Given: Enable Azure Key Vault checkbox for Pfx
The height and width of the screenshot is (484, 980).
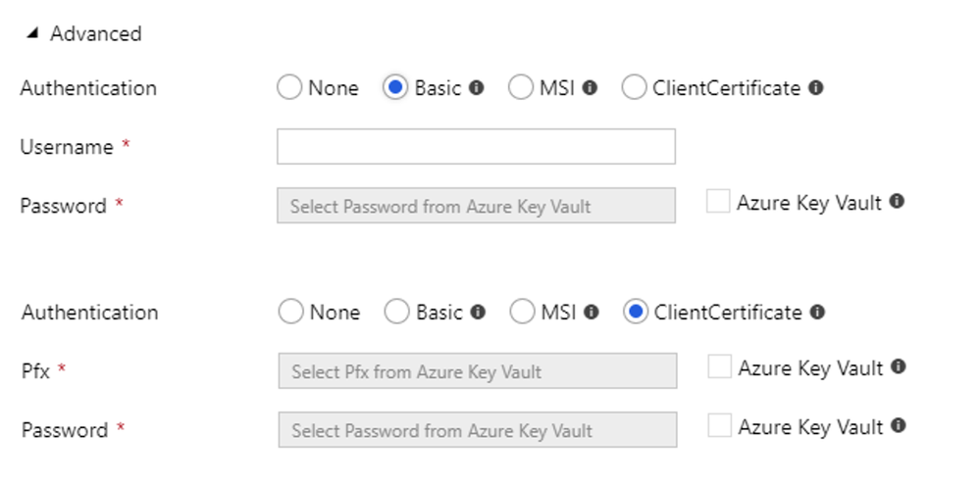Looking at the screenshot, I should (720, 367).
